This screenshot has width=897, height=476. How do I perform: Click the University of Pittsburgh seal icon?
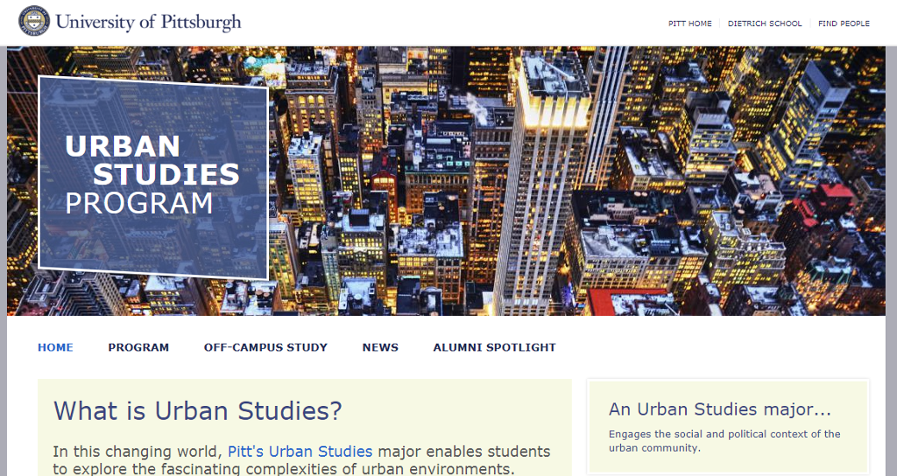click(34, 22)
